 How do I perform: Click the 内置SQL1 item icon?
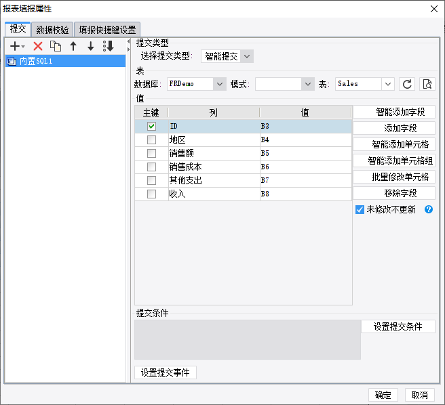click(x=12, y=61)
